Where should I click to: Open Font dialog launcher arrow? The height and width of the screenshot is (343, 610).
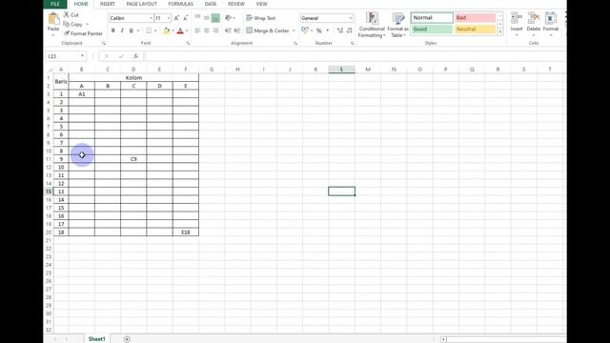[x=188, y=43]
